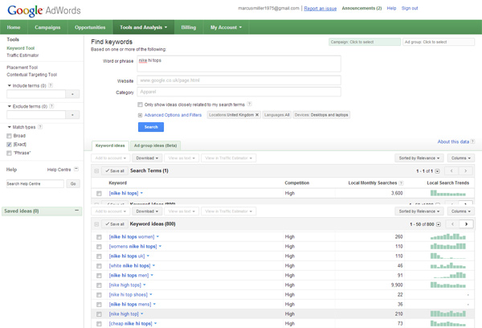This screenshot has height=328, width=482.
Task: Click Save all in Keyword ideas section
Action: coord(114,224)
